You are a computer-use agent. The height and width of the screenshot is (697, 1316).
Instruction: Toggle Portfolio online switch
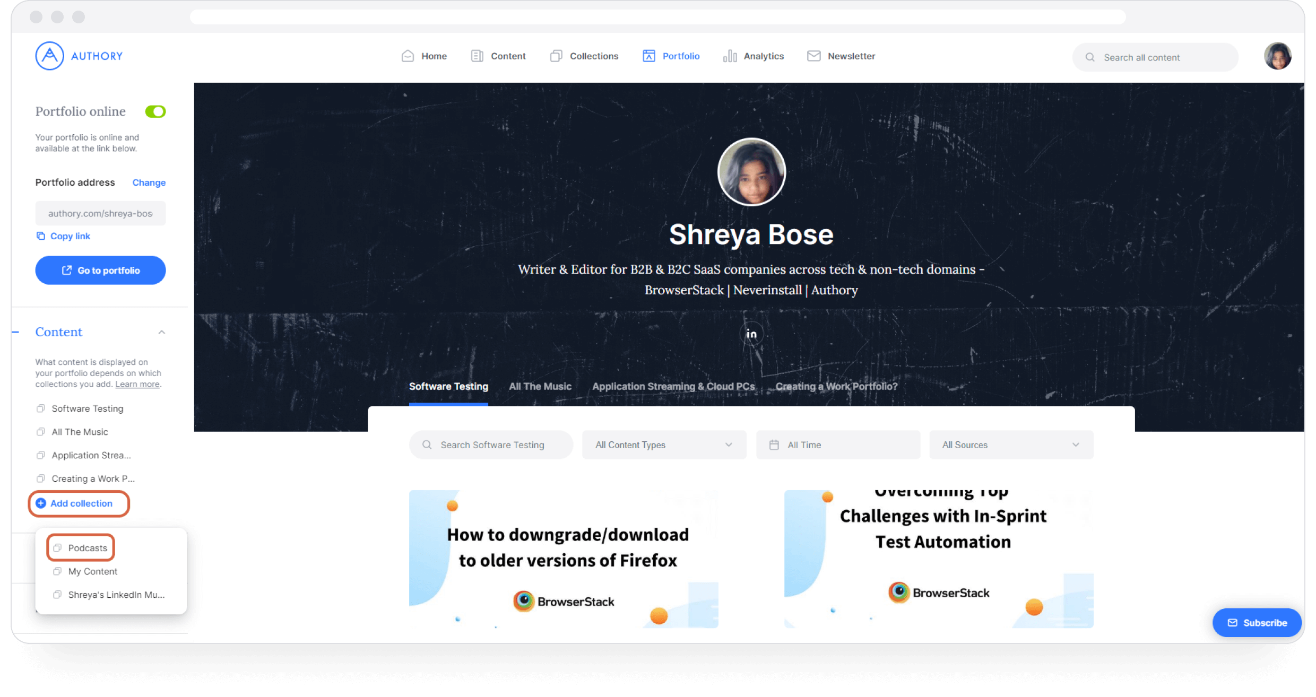pos(156,111)
